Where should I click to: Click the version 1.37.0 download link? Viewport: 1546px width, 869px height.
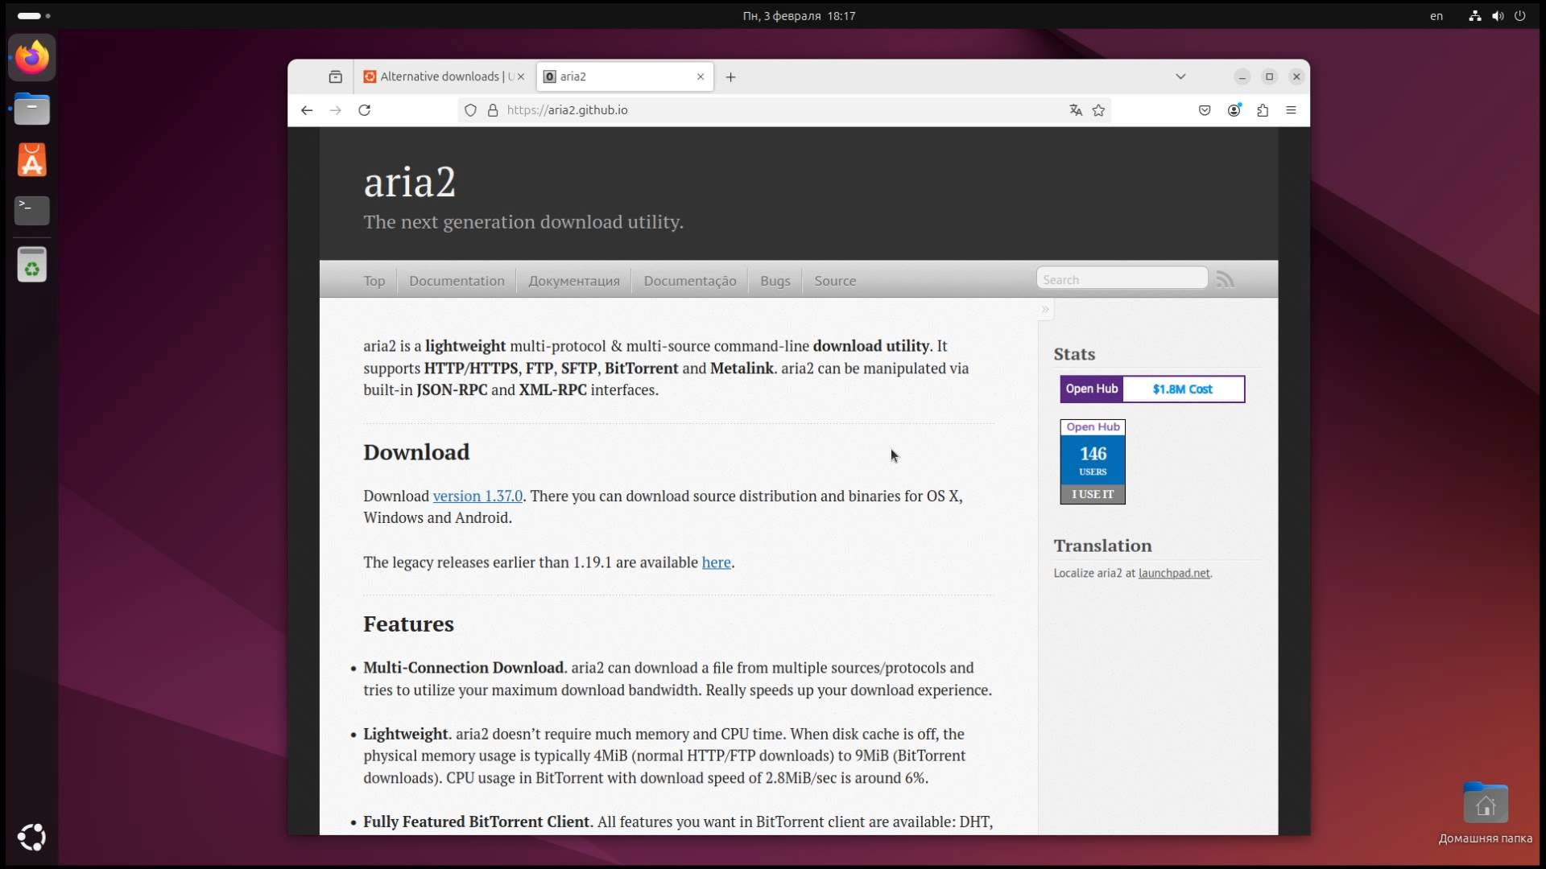tap(477, 496)
